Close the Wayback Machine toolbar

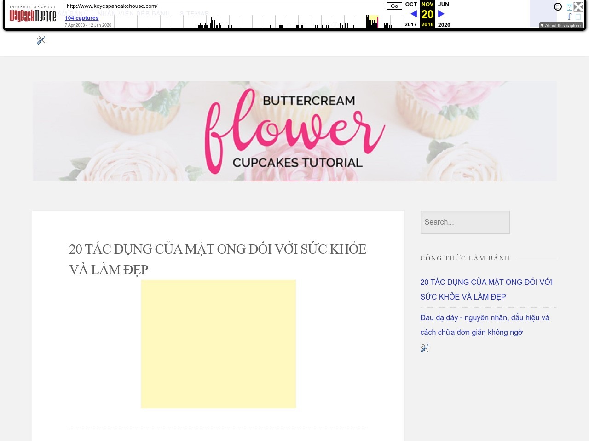click(578, 7)
